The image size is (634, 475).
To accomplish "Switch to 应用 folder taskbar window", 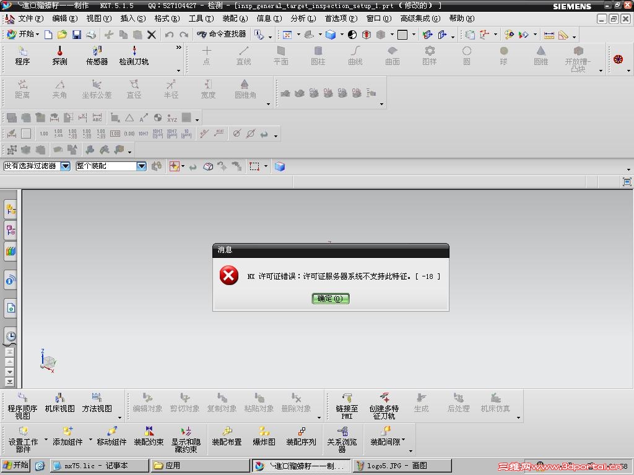I will [201, 466].
